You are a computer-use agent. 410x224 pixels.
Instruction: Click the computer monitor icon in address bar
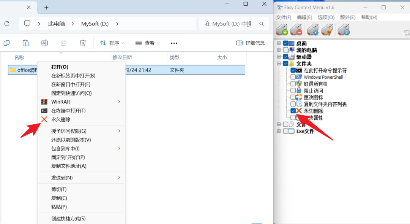click(x=27, y=24)
